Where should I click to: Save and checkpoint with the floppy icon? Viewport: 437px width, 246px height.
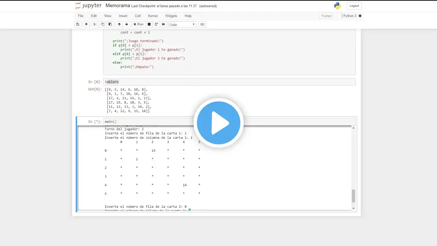(77, 24)
